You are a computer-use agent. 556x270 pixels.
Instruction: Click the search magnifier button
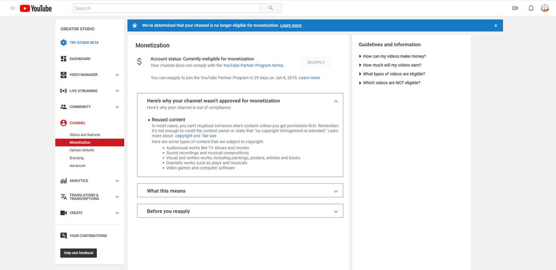[x=271, y=8]
